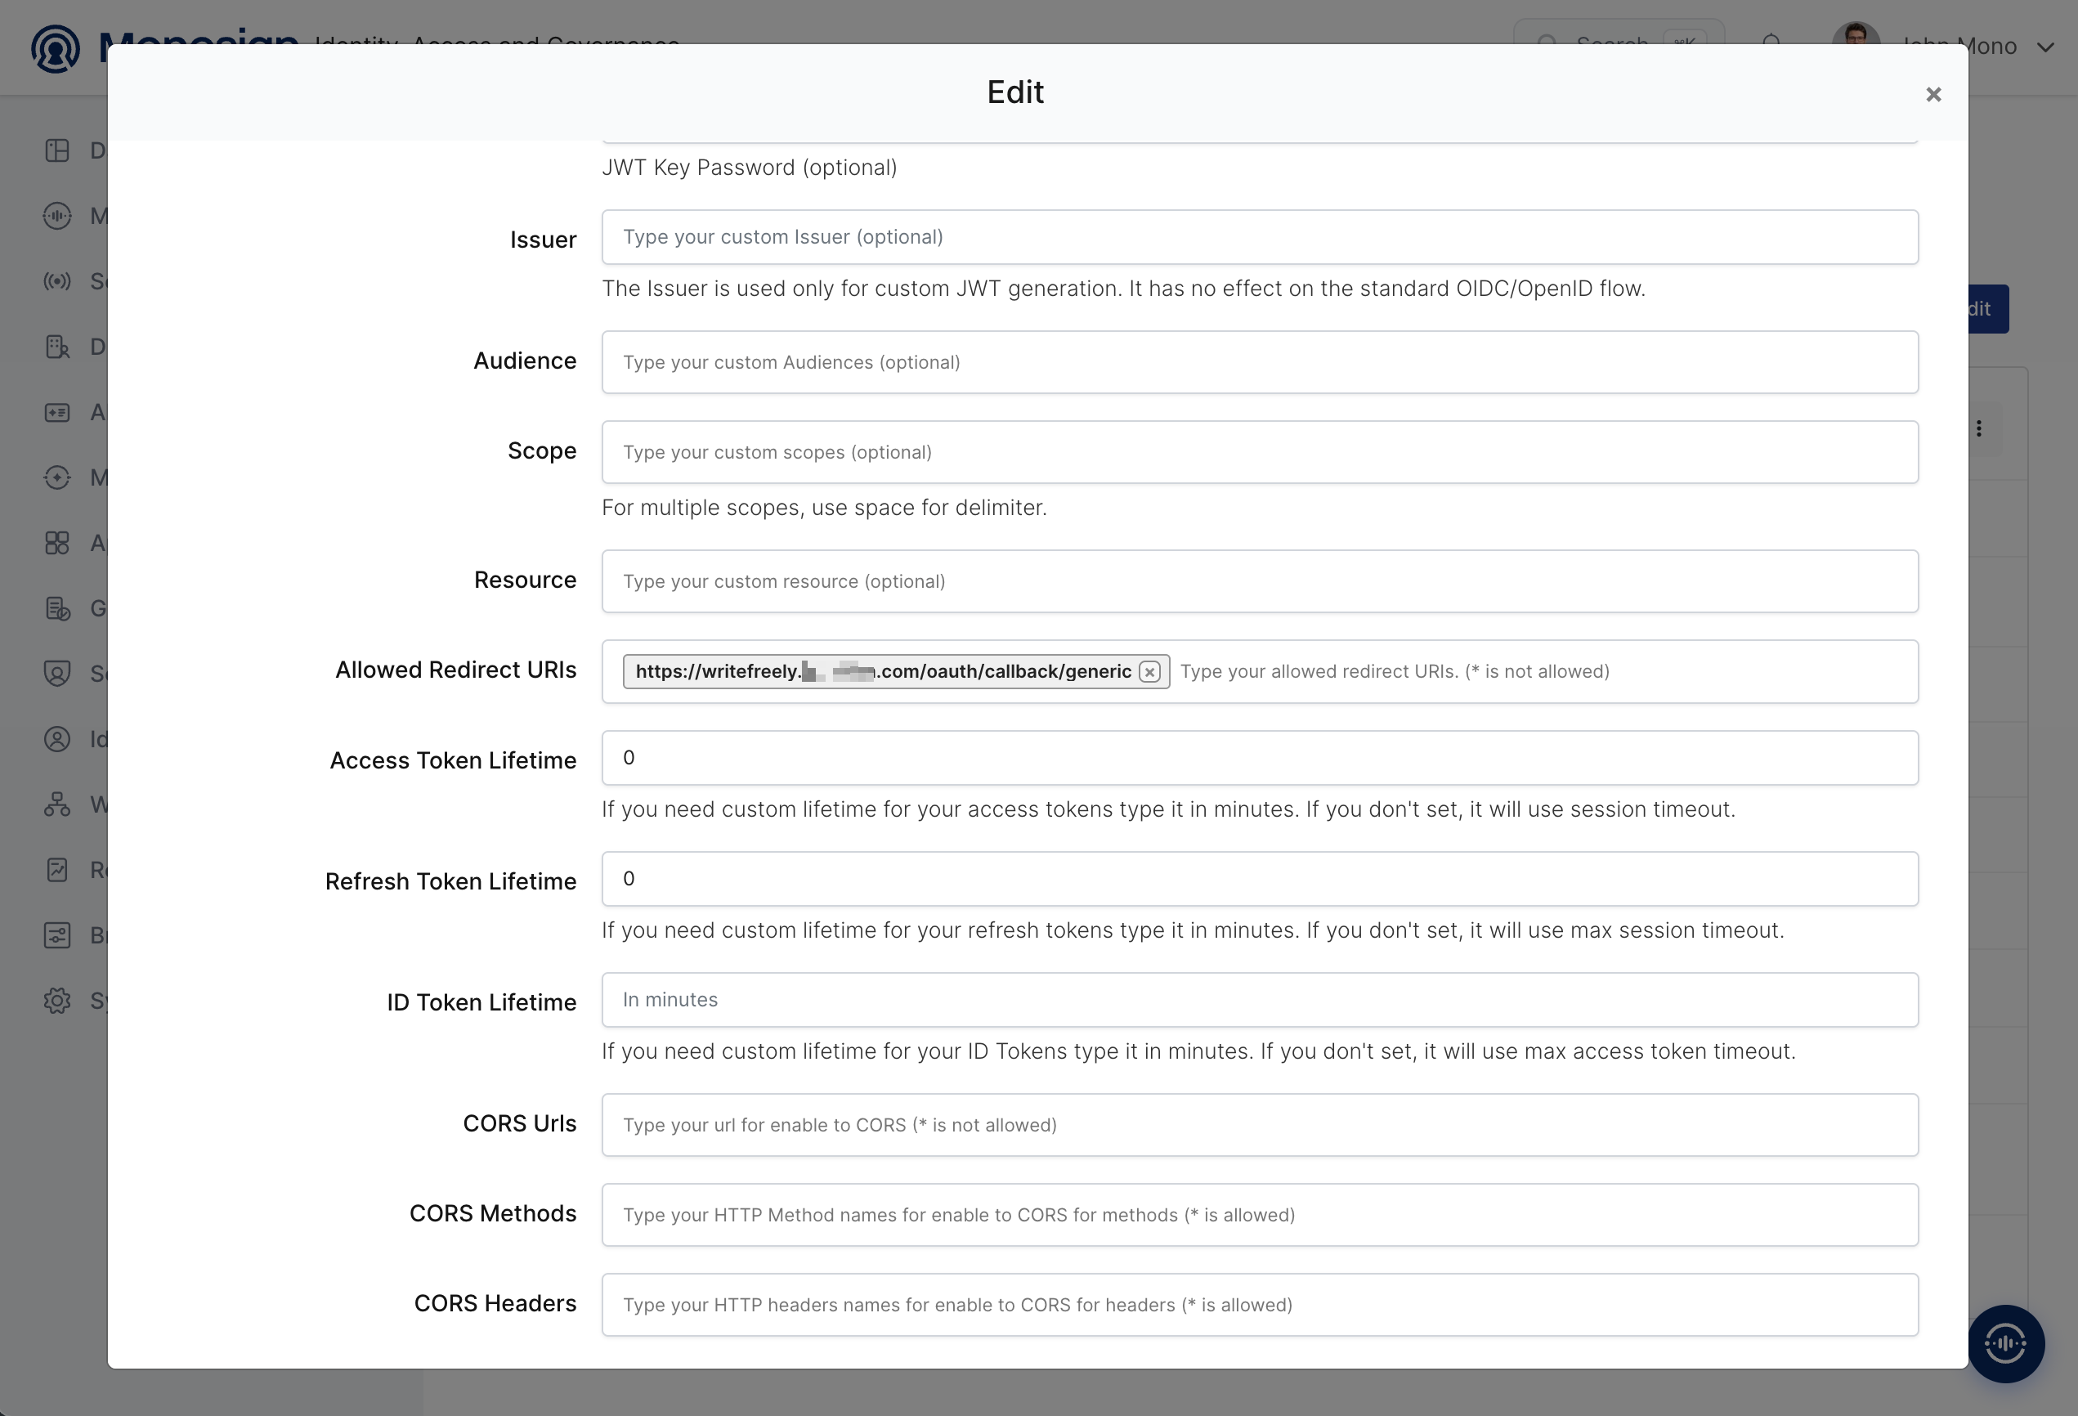Expand the John Mono user menu chevron
2078x1416 pixels.
tap(2045, 47)
